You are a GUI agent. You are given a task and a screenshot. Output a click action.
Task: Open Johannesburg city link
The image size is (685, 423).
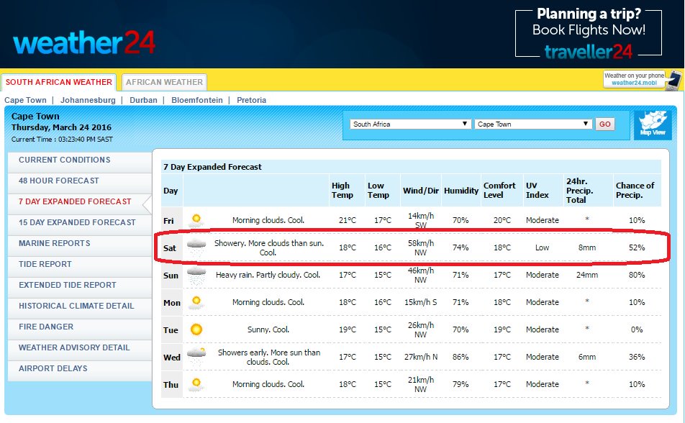click(x=88, y=100)
